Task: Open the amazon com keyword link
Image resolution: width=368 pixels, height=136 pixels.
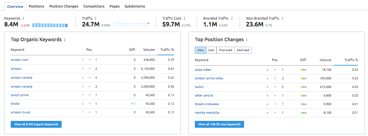Action: point(20,60)
